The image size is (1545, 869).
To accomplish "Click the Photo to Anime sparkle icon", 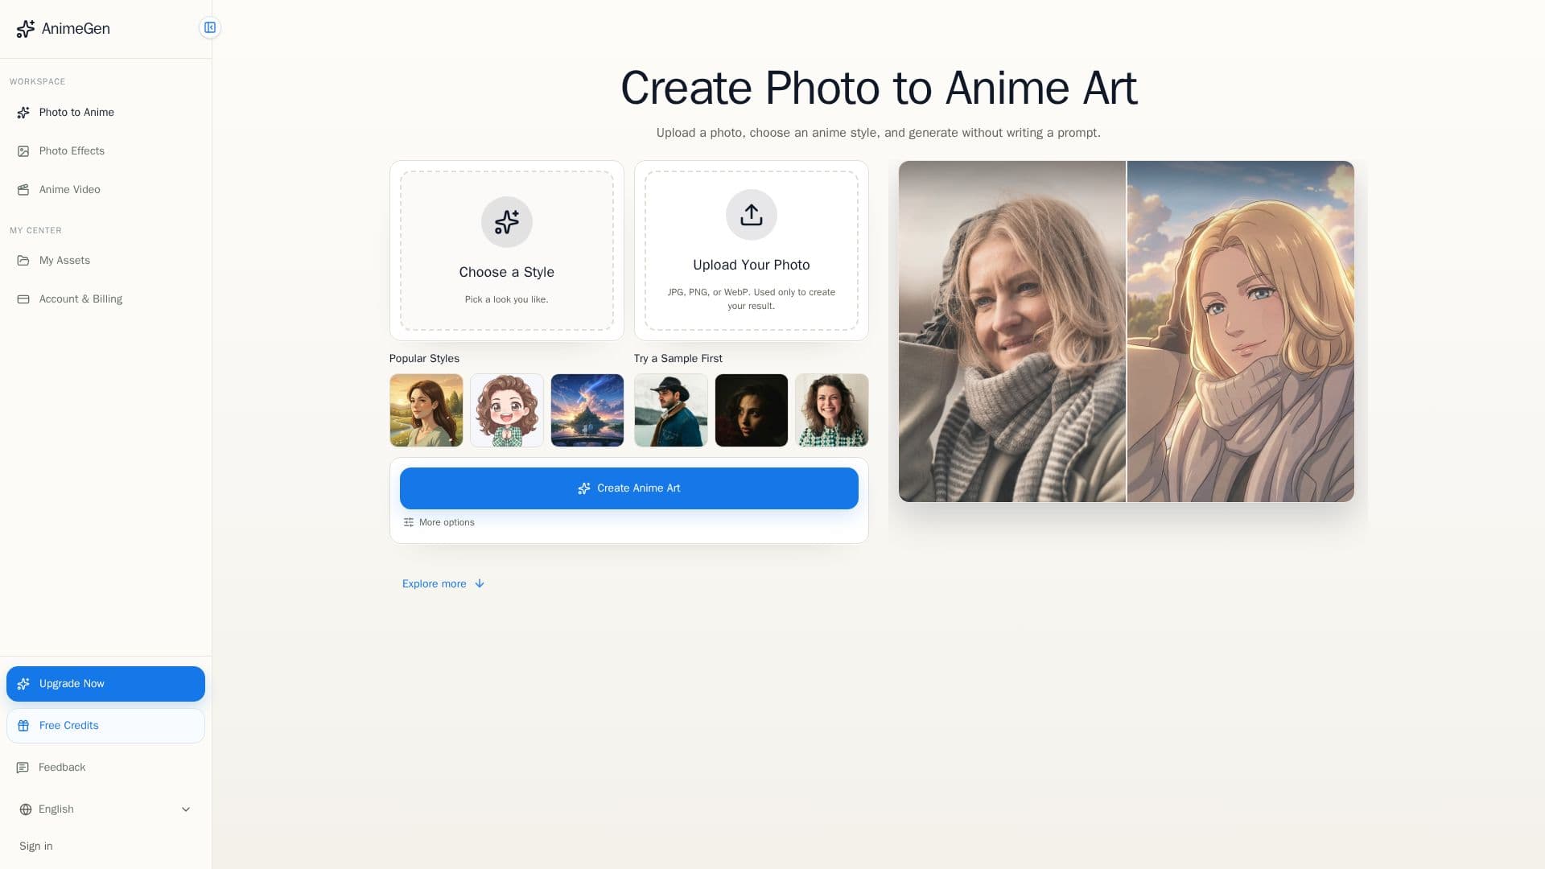I will click(23, 113).
